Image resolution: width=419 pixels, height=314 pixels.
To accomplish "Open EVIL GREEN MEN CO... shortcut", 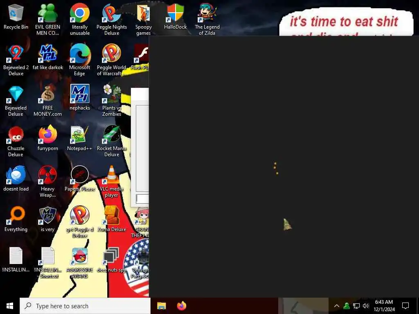I will 47,19.
